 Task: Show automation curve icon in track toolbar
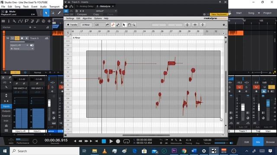20,21
